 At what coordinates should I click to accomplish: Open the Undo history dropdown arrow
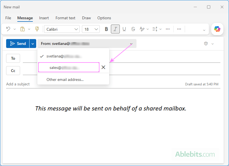pos(14,29)
